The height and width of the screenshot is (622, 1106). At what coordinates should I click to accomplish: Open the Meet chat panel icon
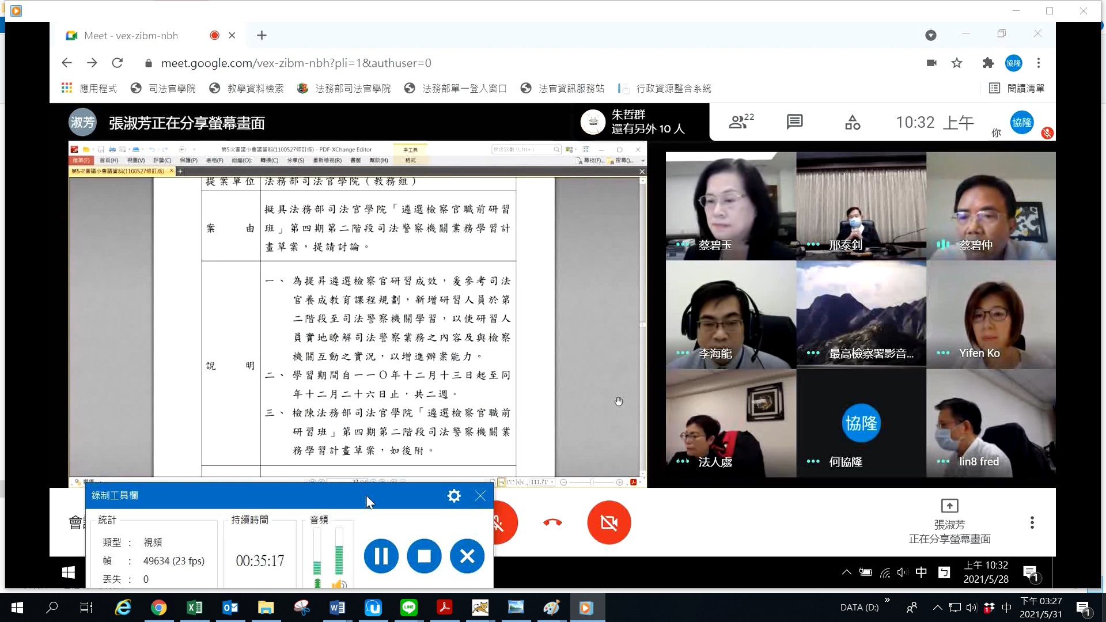click(x=794, y=122)
